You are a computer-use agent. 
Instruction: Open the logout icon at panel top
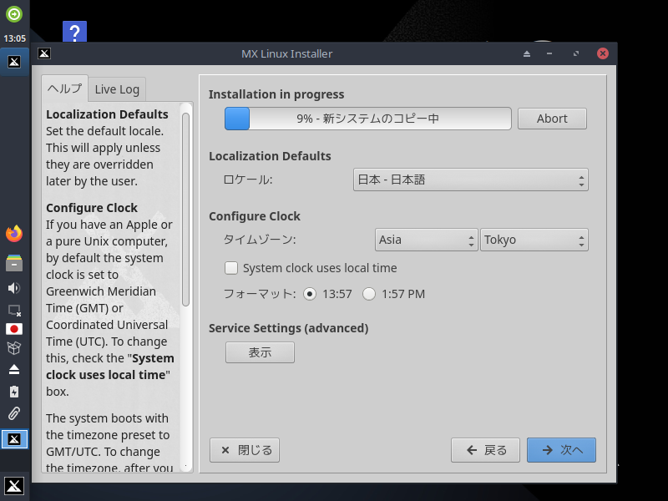tap(14, 14)
